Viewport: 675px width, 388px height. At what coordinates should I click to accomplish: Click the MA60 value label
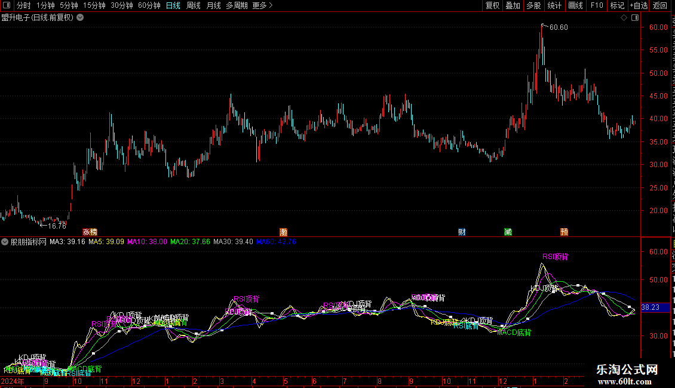click(276, 242)
